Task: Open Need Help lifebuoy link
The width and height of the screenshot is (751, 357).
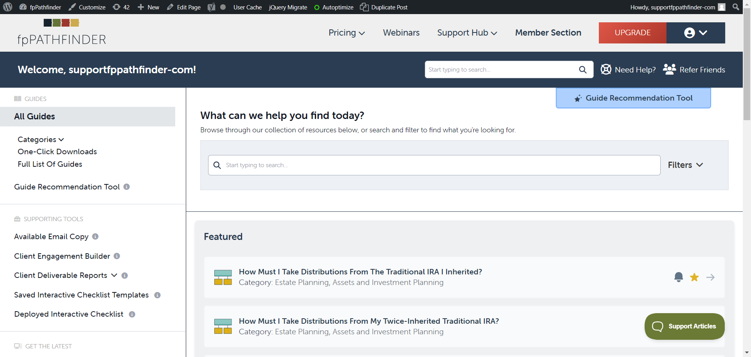Action: [628, 70]
